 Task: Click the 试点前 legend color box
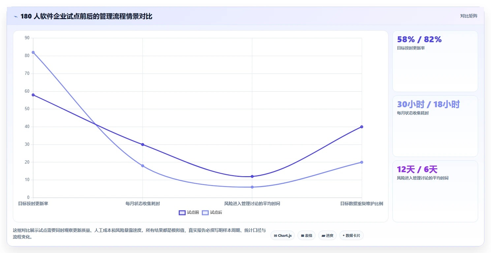pyautogui.click(x=182, y=212)
